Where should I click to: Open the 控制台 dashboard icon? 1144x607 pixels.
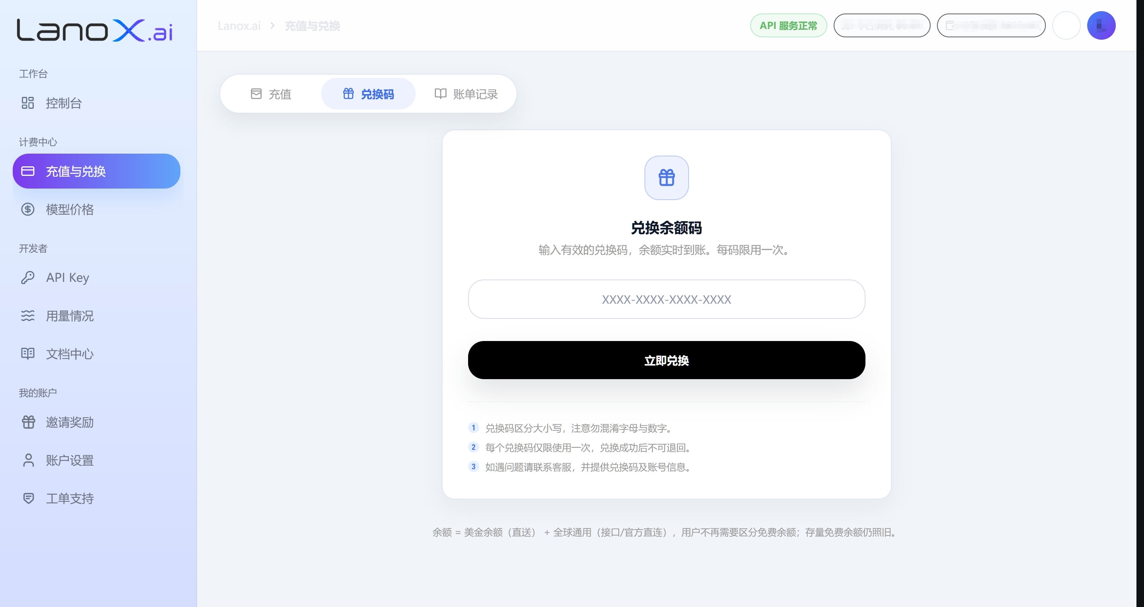click(27, 103)
